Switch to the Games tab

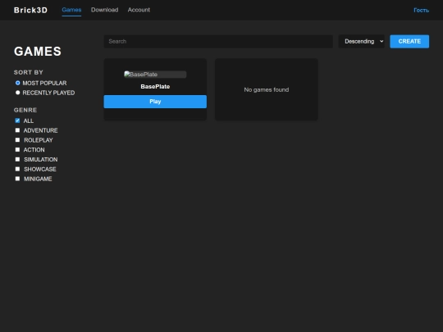[x=71, y=10]
